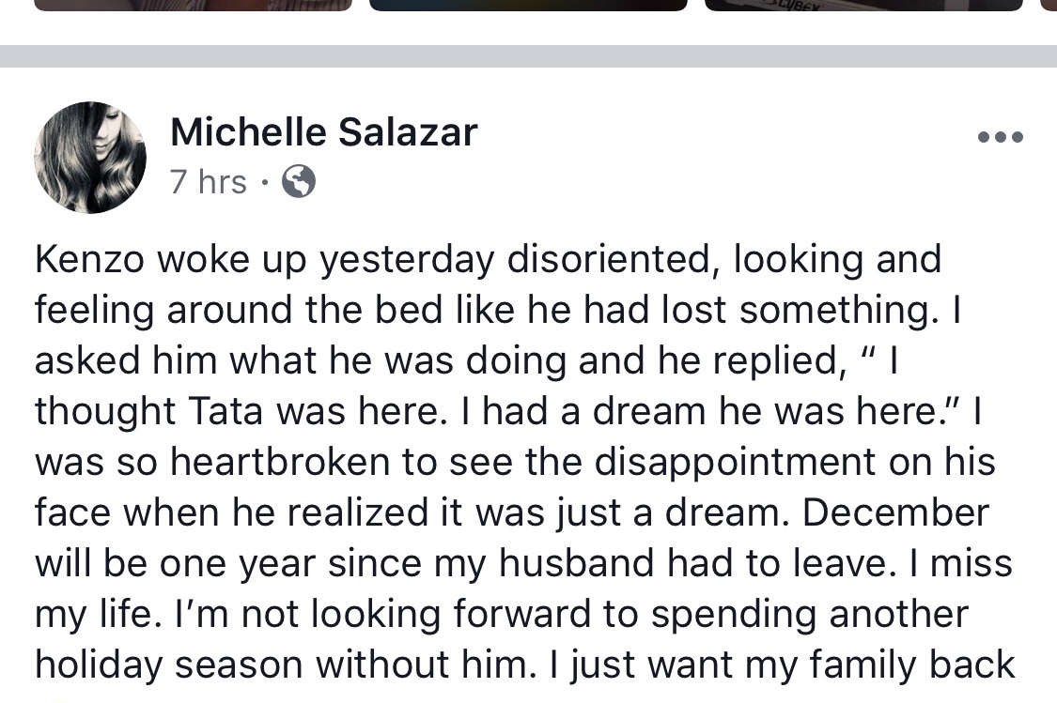Open the three-dot post options menu
This screenshot has width=1057, height=703.
pos(1001,137)
